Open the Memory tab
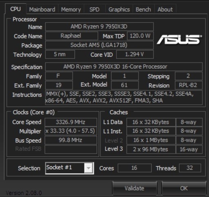This screenshot has width=209, height=197. point(71,9)
